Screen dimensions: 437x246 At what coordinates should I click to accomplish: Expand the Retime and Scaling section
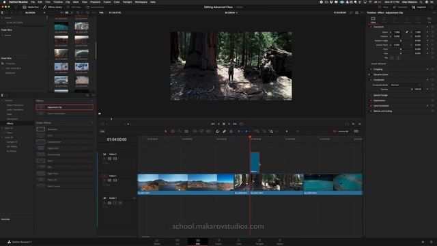point(382,111)
